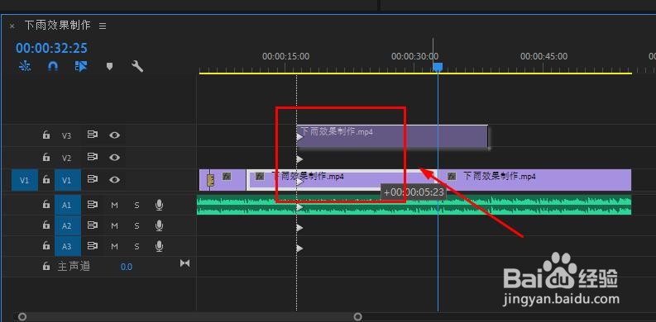Toggle the A1 track target
The width and height of the screenshot is (656, 322).
(67, 205)
